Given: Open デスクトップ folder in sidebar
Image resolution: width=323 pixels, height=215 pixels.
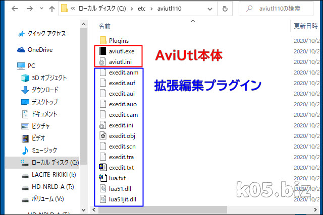Looking at the screenshot, I should point(45,102).
